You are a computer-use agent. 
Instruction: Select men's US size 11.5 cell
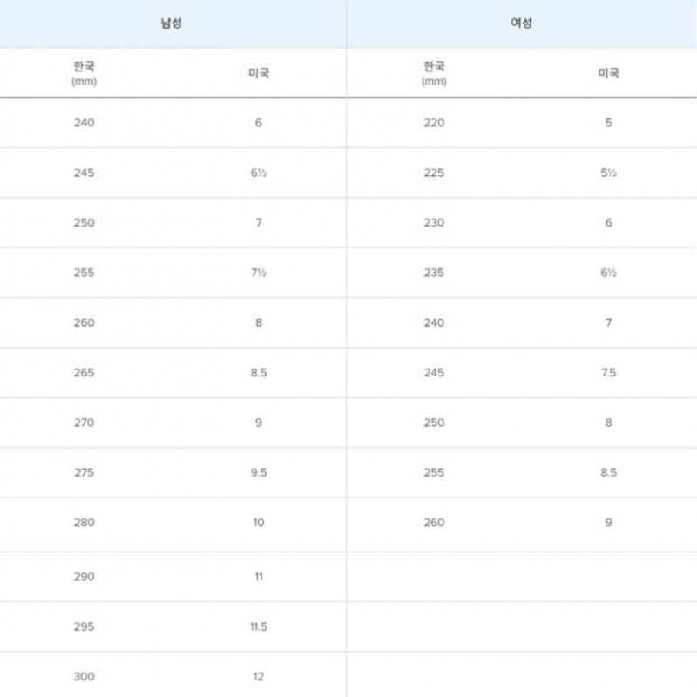[259, 626]
